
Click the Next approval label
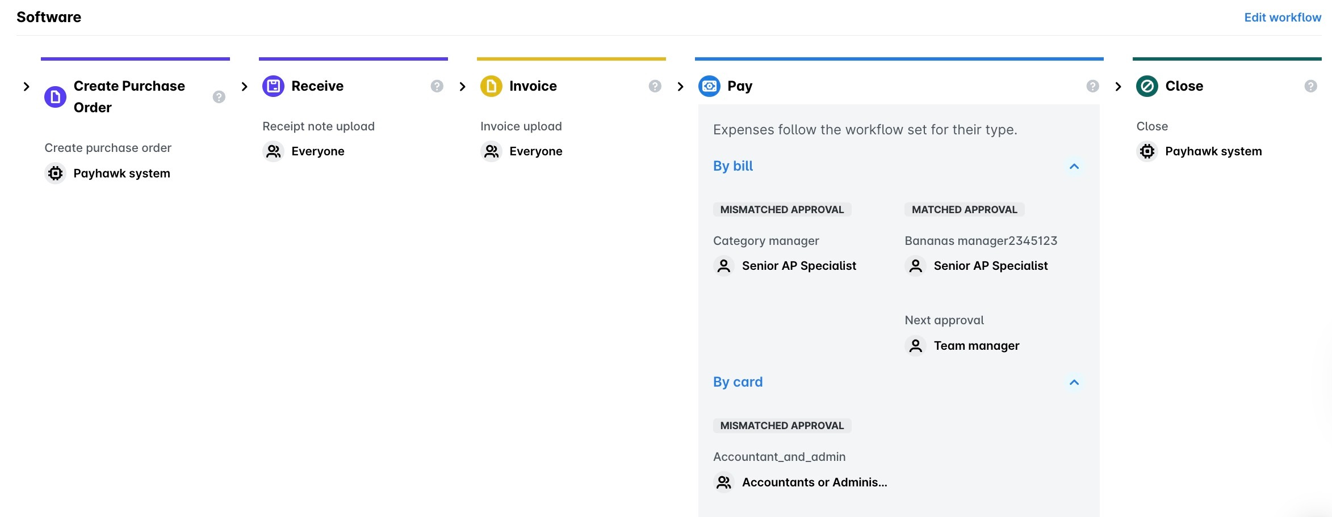click(944, 320)
